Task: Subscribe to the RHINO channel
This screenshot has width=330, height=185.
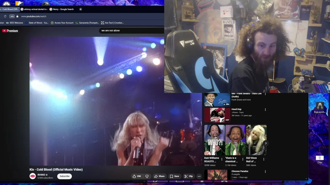Action: pyautogui.click(x=64, y=176)
